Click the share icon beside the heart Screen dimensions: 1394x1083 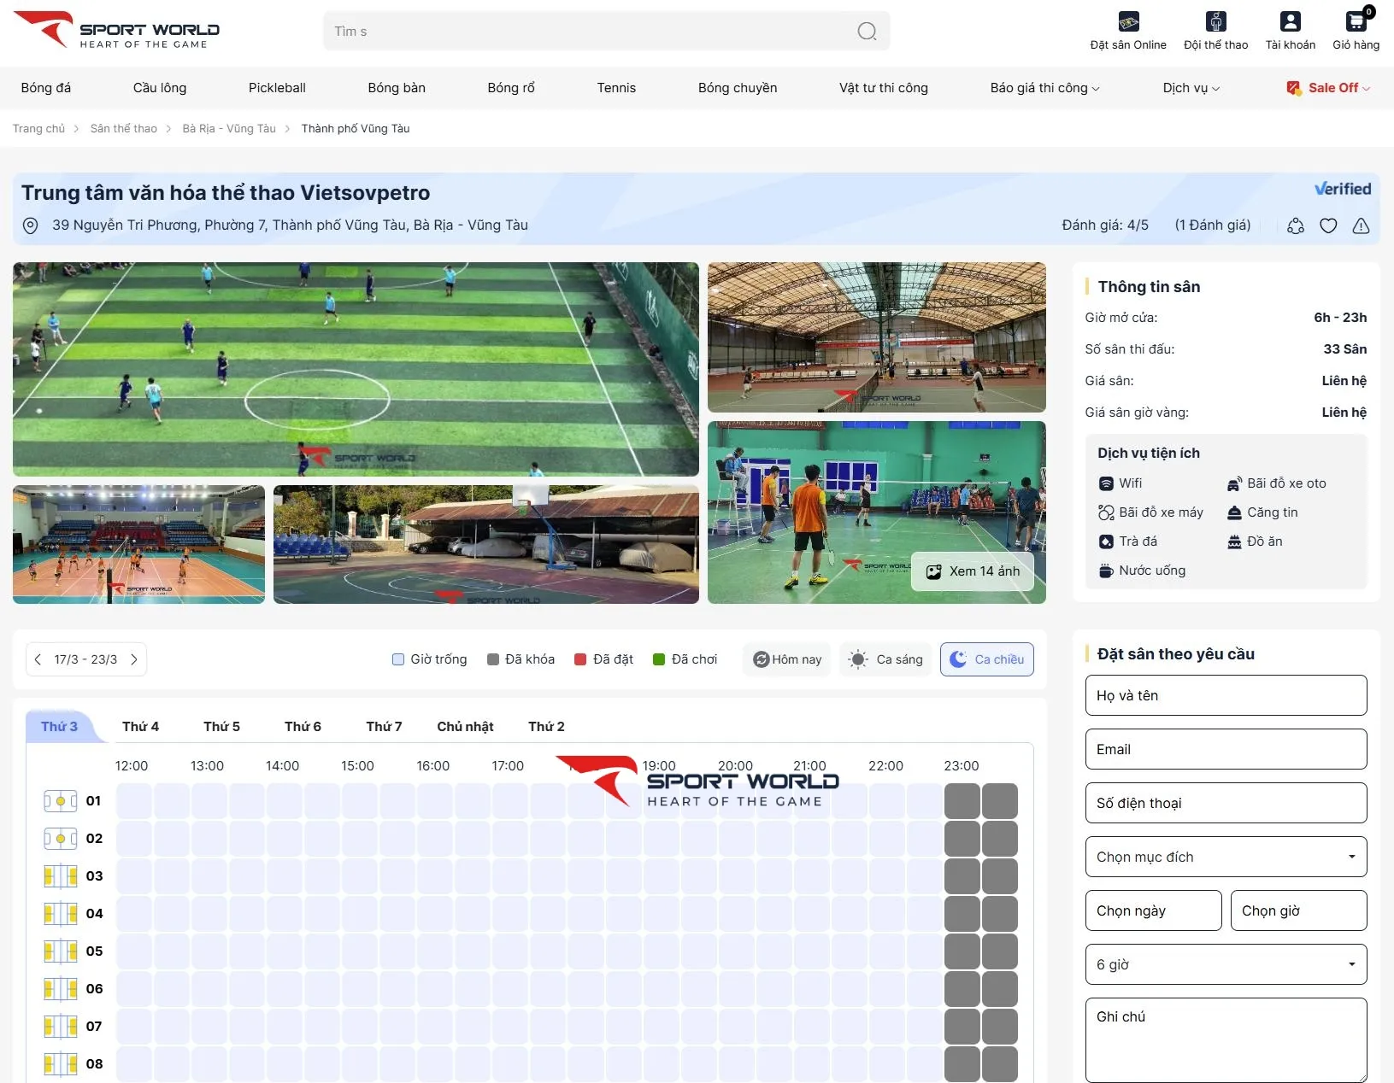point(1296,225)
